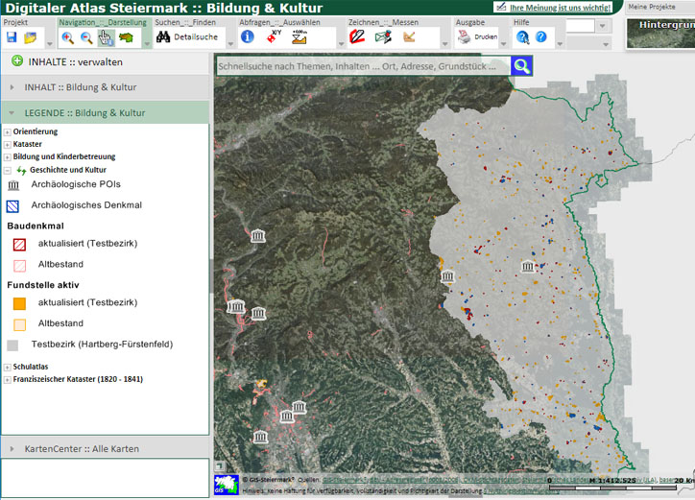Select the blue info query tool
Image resolution: width=695 pixels, height=500 pixels.
pos(248,36)
